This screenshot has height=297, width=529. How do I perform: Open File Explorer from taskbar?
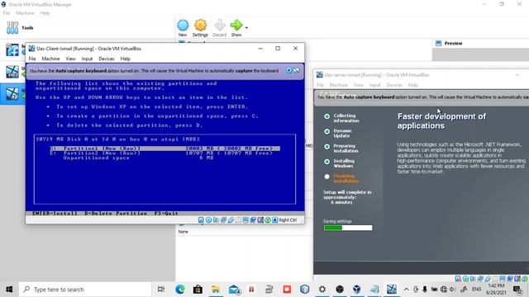tap(216, 290)
